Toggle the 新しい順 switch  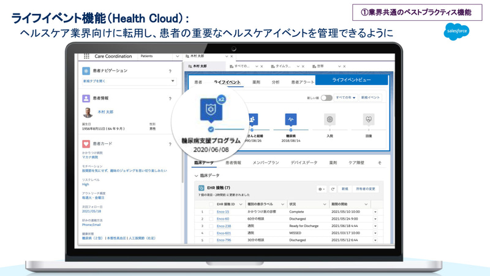click(326, 98)
